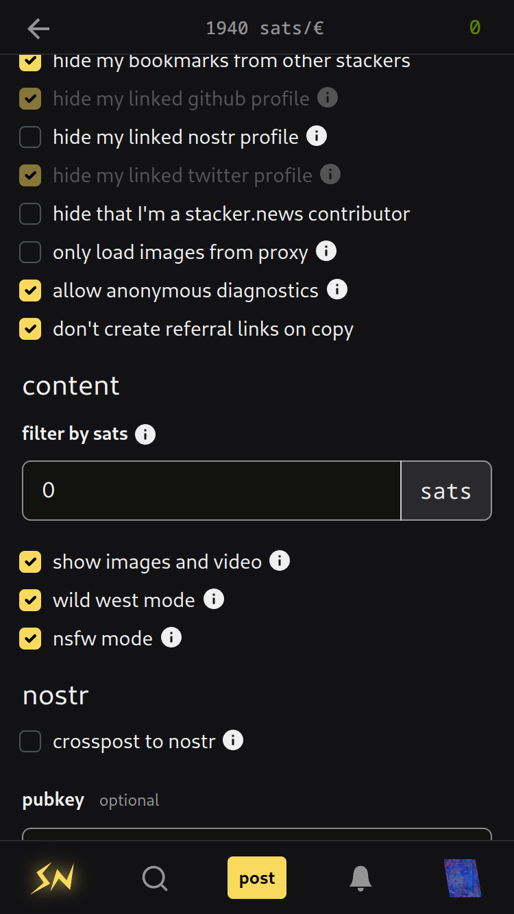Viewport: 514px width, 914px height.
Task: Focus the filter by sats input
Action: tap(211, 491)
